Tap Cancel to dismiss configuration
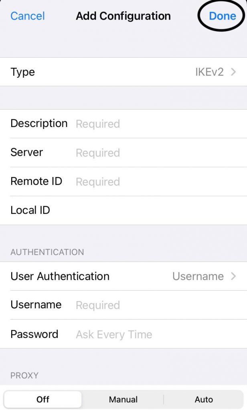The image size is (247, 410). coord(28,16)
